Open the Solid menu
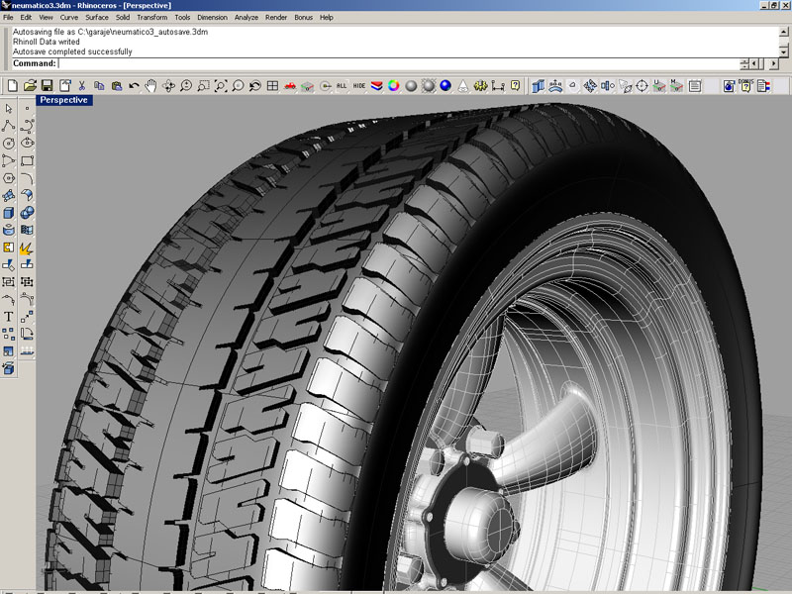The width and height of the screenshot is (792, 594). (x=123, y=17)
